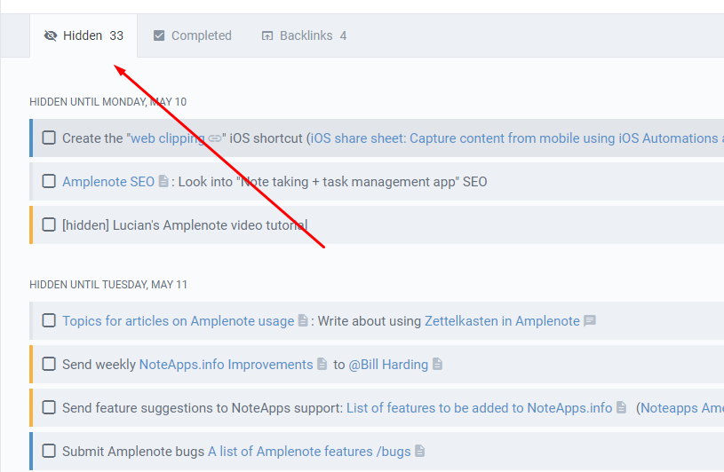724x472 pixels.
Task: Click the comment icon after Zettelkasten in Amplenote
Action: [x=590, y=320]
